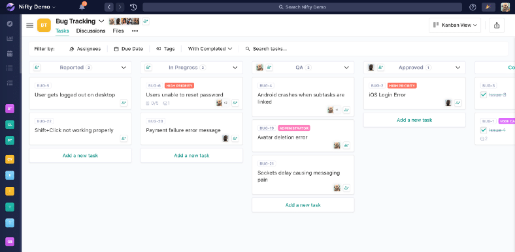Click the compass overview icon in sidebar
The image size is (515, 252).
[10, 23]
